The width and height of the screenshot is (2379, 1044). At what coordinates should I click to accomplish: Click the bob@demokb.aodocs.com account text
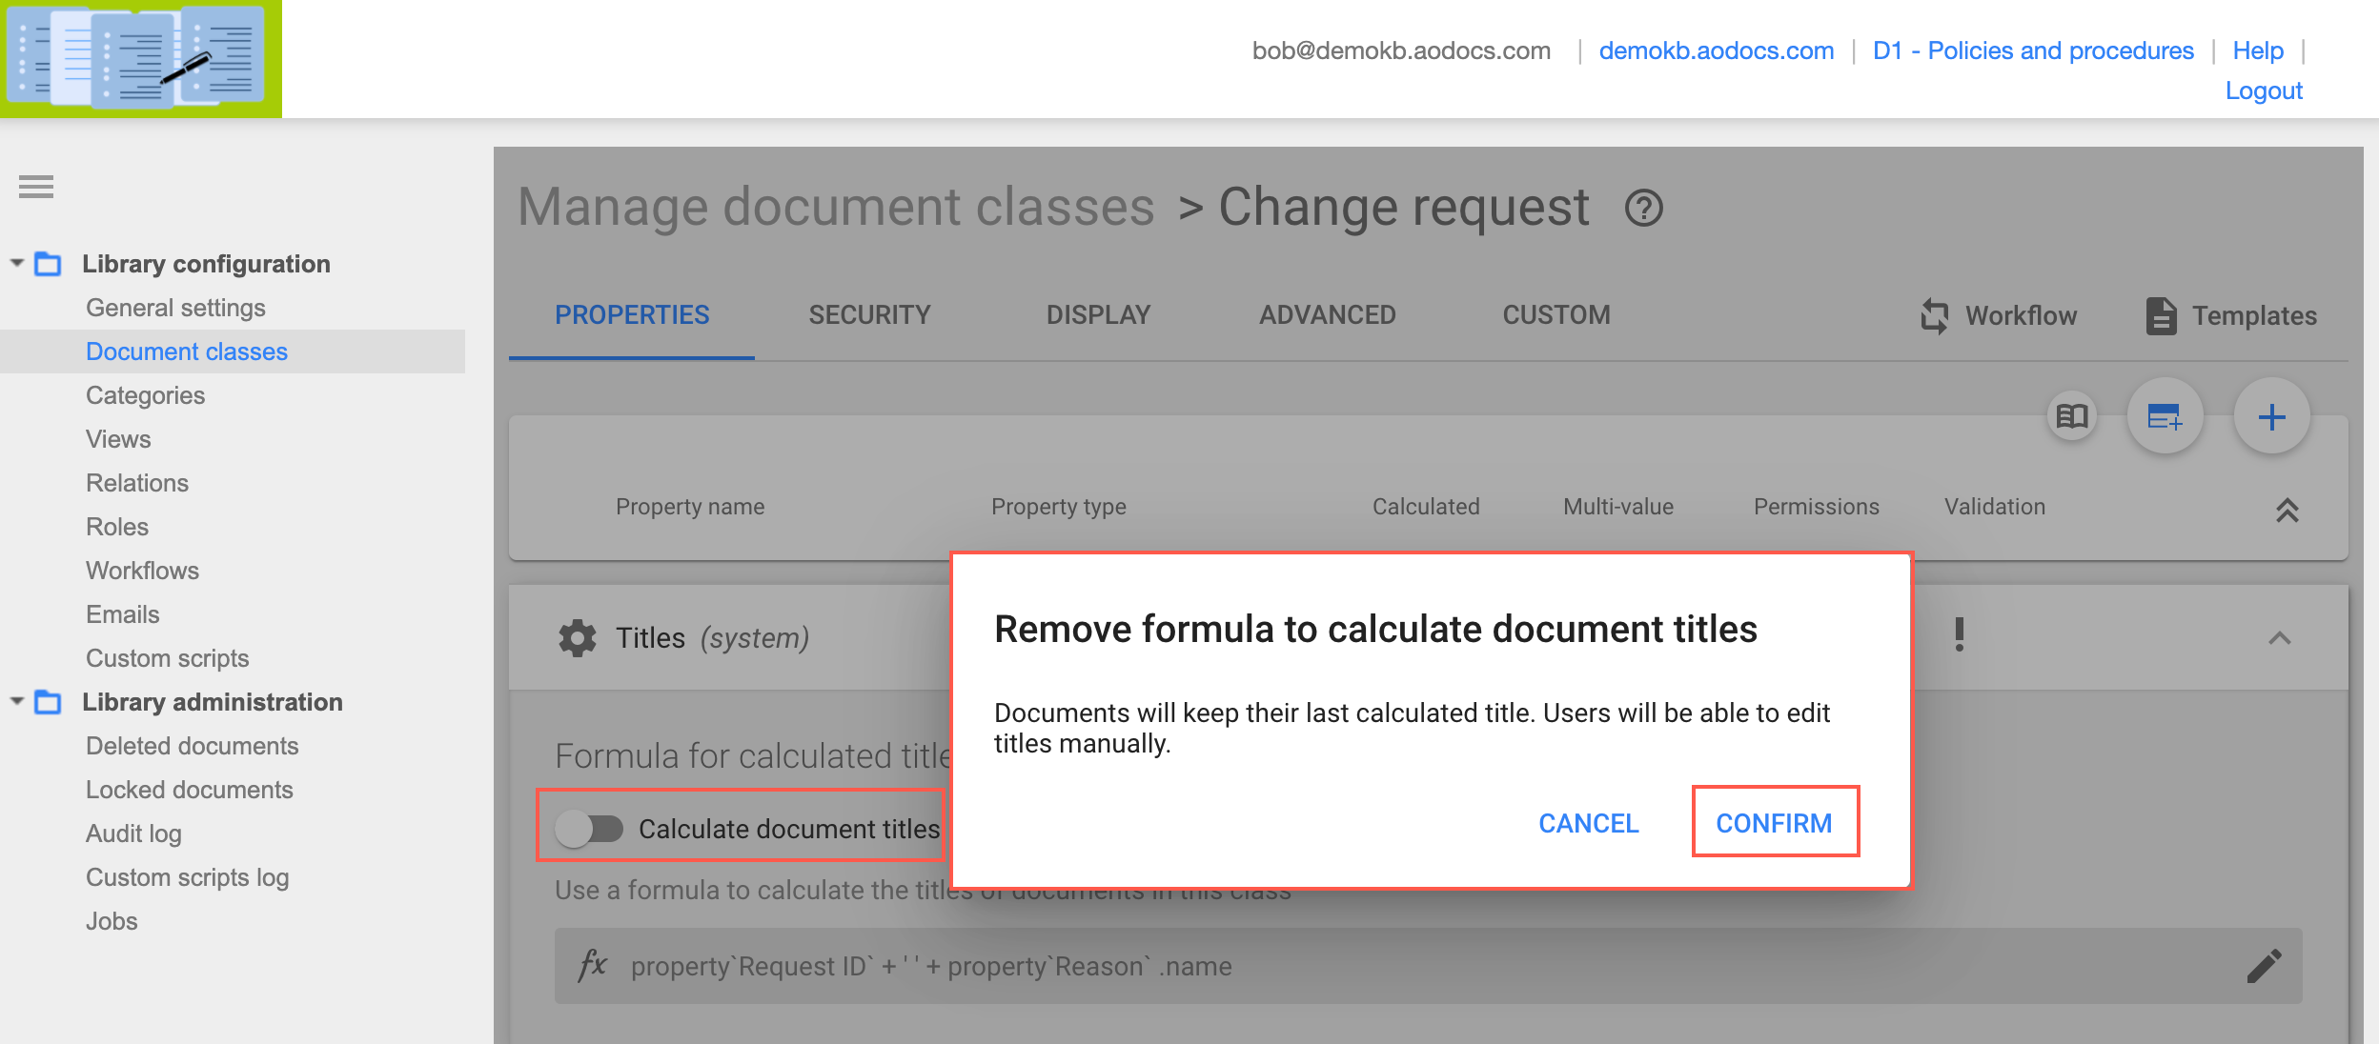tap(1401, 50)
